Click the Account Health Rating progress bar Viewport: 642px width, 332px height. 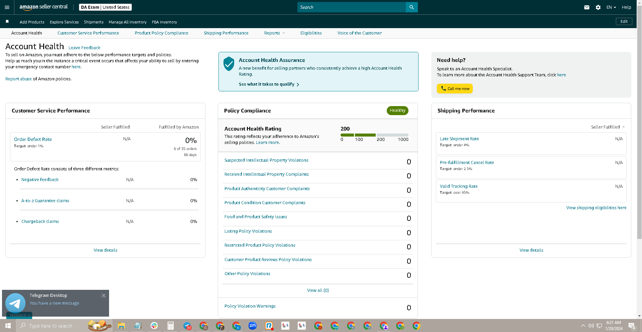click(x=374, y=135)
